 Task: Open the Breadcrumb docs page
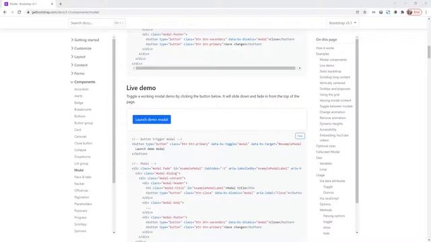83,110
